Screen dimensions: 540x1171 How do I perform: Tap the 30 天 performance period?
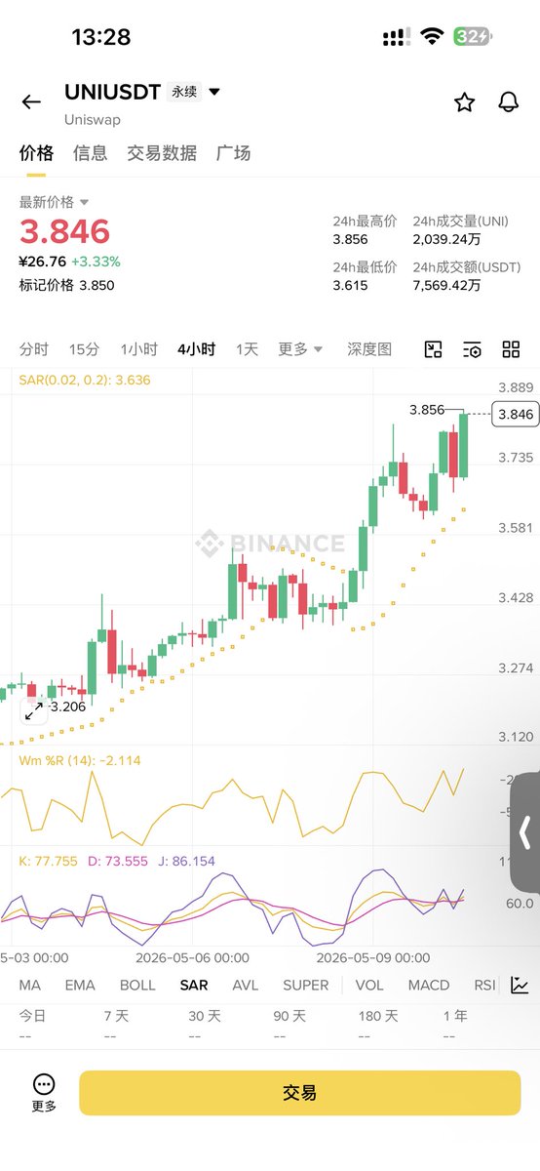tap(205, 1016)
